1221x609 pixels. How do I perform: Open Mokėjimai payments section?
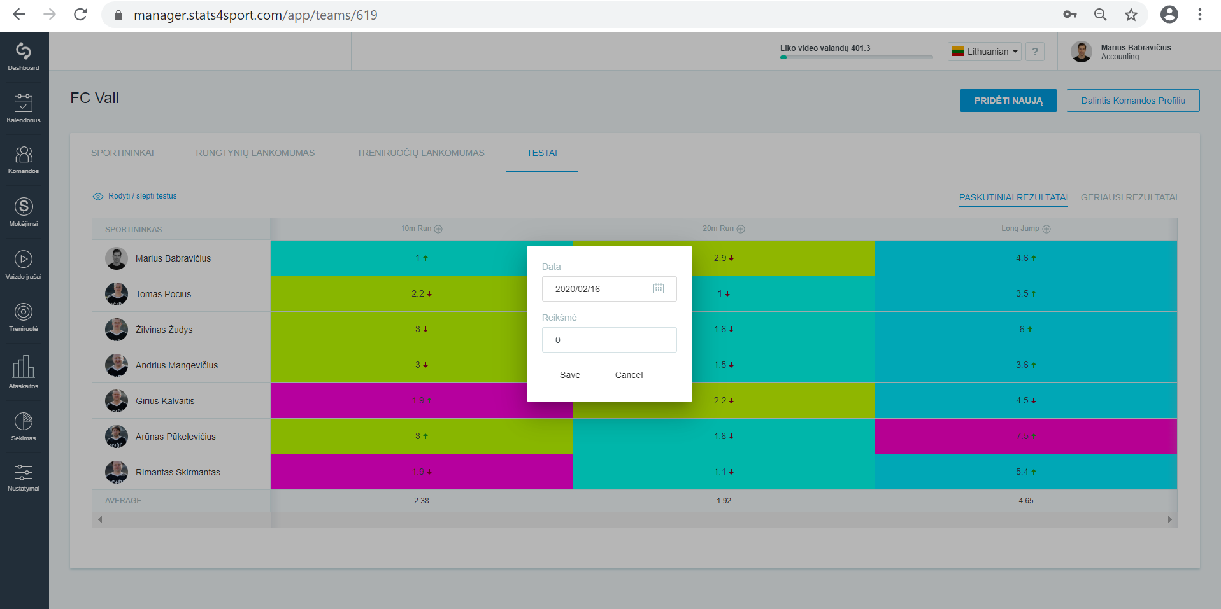24,212
